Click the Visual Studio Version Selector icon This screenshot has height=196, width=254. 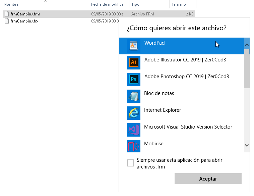(x=134, y=130)
